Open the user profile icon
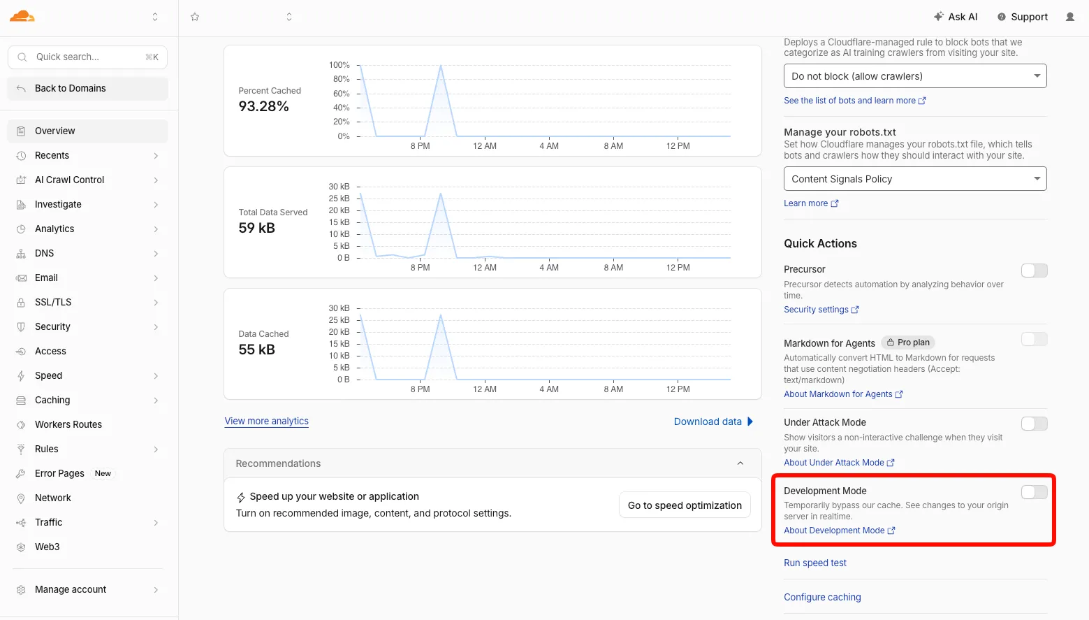Screen dimensions: 1089x620 point(1069,17)
